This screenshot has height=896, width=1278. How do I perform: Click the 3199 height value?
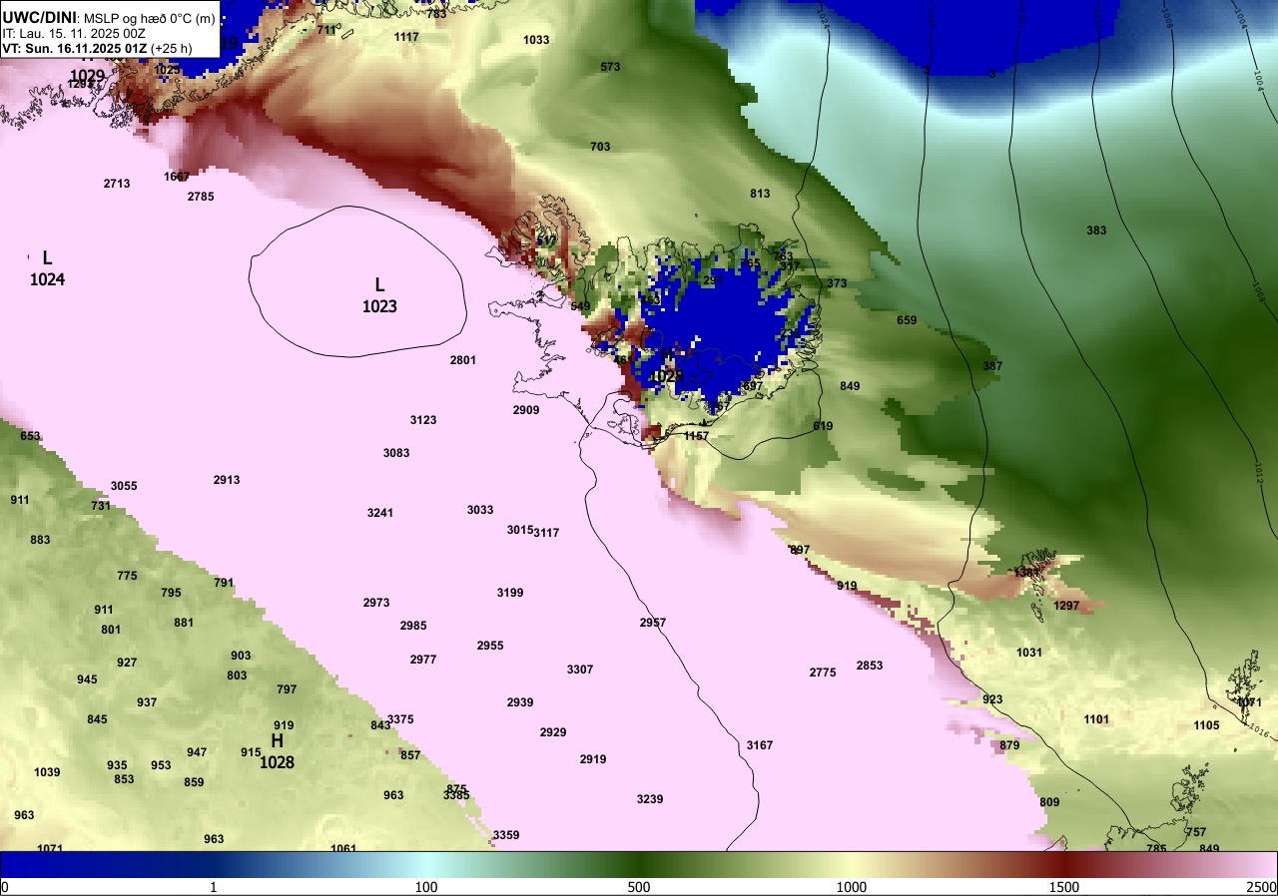click(510, 593)
